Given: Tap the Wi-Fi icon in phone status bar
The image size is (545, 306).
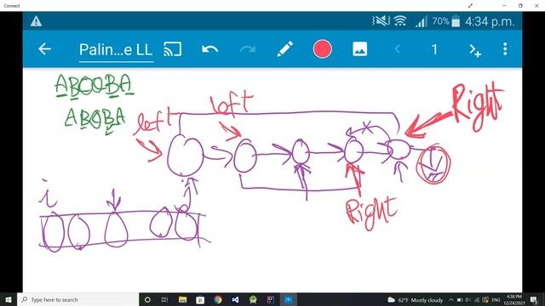Looking at the screenshot, I should tap(400, 21).
